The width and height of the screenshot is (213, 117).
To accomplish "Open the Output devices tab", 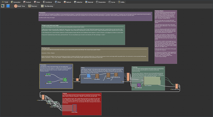I will pos(27,2).
